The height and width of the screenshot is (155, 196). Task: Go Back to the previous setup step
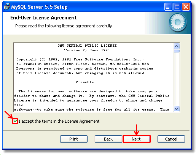108,139
